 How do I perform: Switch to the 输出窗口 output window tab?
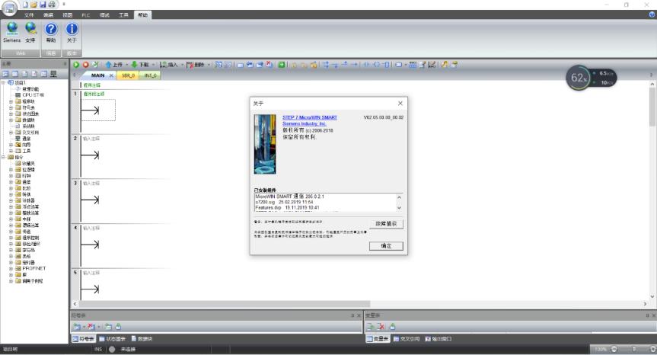pos(439,339)
